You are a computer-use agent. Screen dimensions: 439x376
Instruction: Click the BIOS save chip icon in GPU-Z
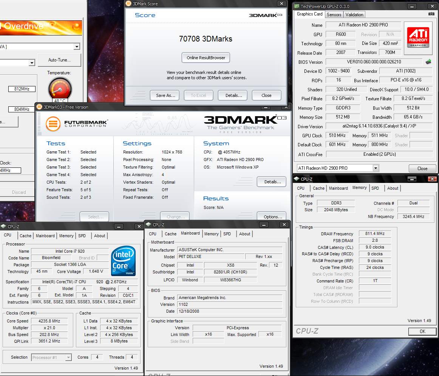[x=428, y=62]
